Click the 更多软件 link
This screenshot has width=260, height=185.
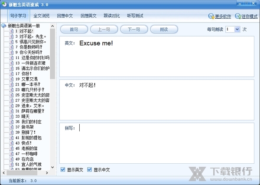tap(223, 17)
